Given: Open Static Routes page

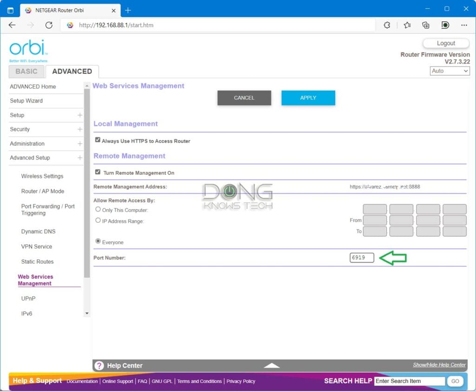Looking at the screenshot, I should coord(37,262).
